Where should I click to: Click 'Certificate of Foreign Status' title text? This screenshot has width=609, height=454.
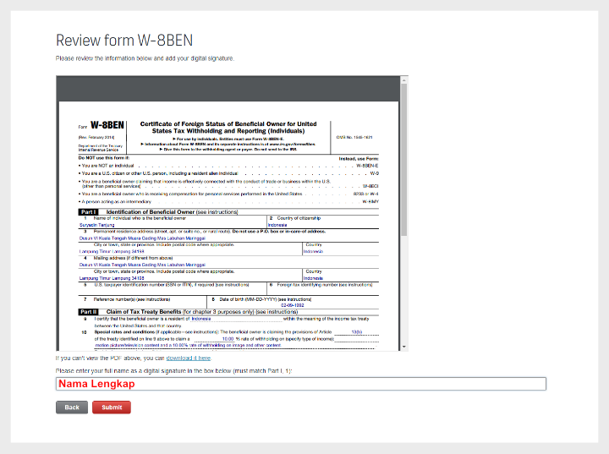click(x=228, y=128)
